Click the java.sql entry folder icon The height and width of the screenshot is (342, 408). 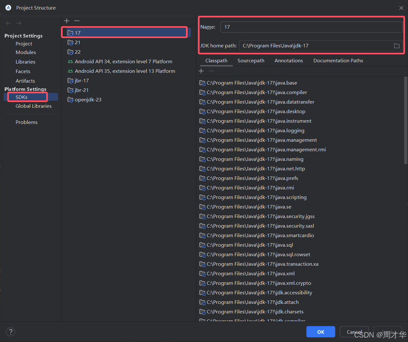(202, 245)
